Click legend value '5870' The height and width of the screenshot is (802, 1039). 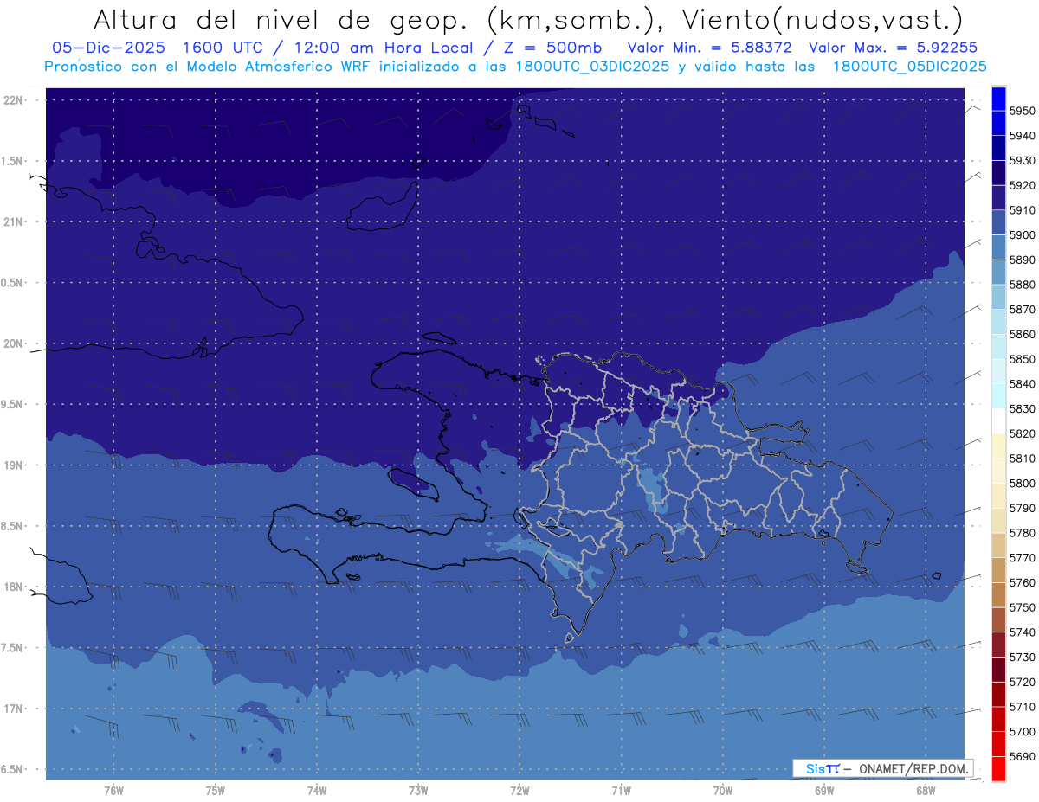[x=1022, y=309]
